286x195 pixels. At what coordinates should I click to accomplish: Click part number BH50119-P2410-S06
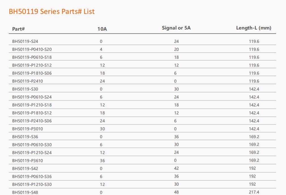[32, 121]
